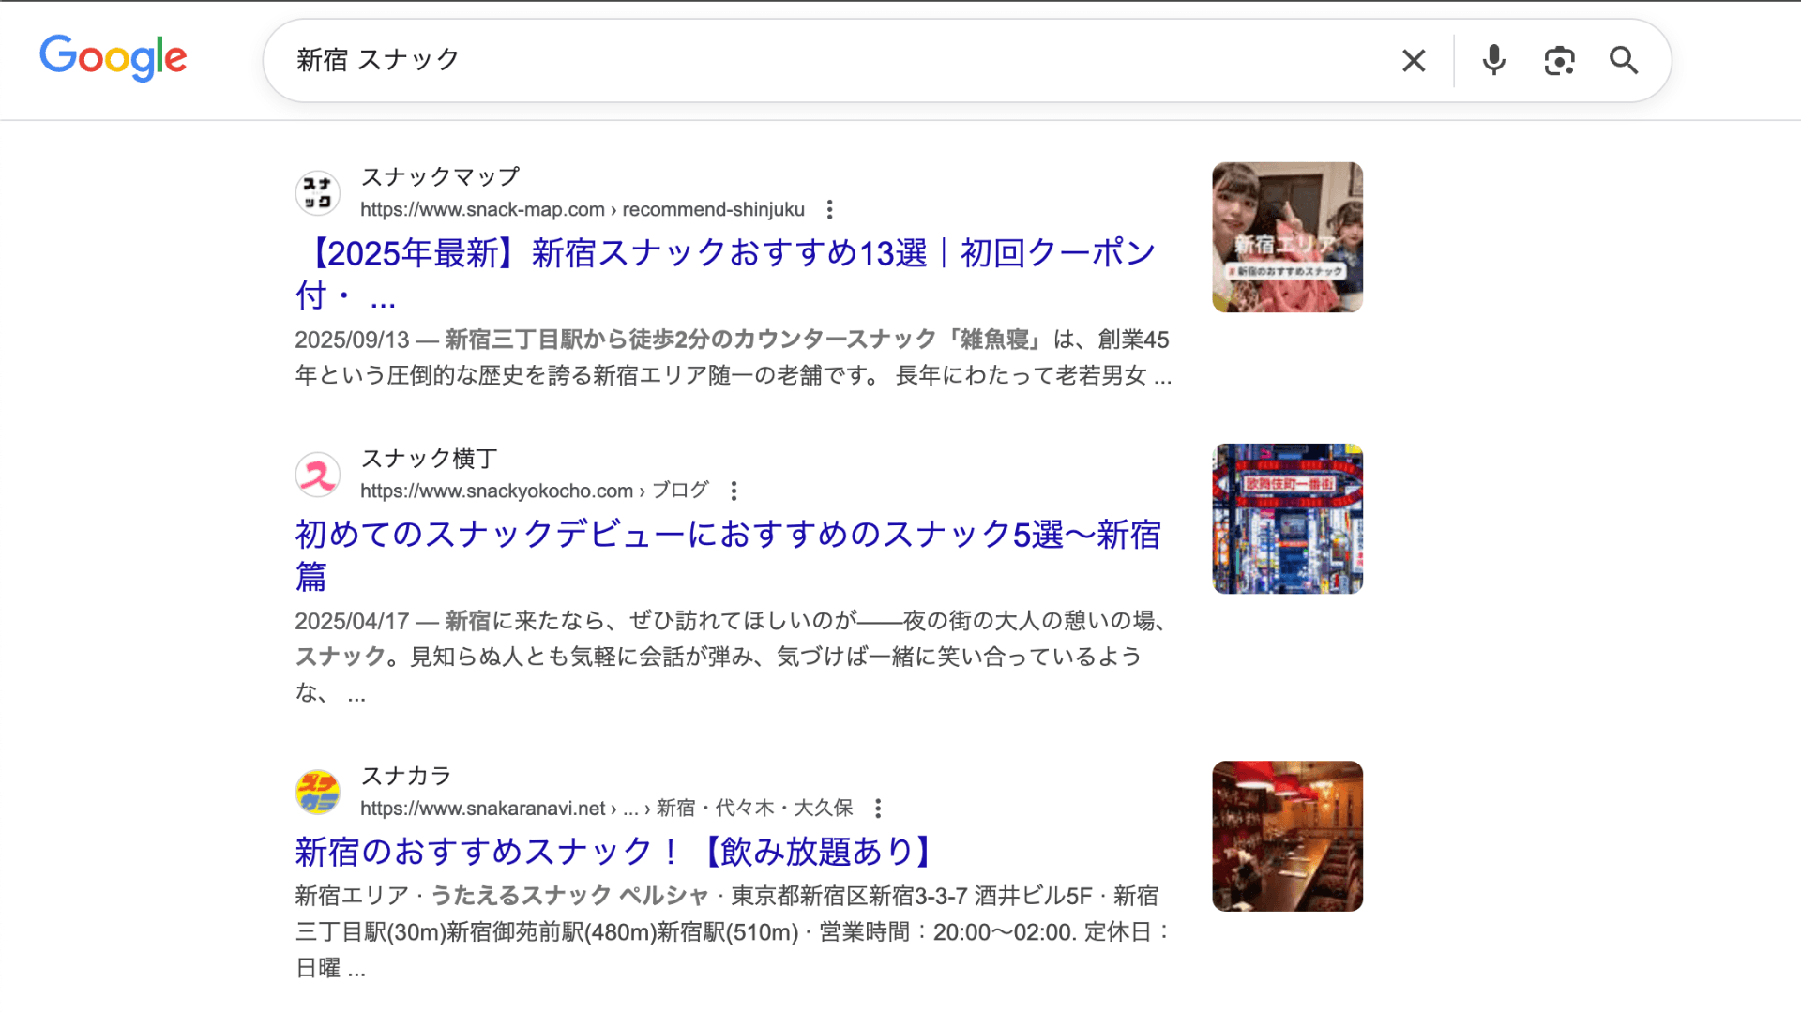Screen dimensions: 1801x1013
Task: Click the 新宿エリア thumbnail image
Action: click(x=1287, y=237)
